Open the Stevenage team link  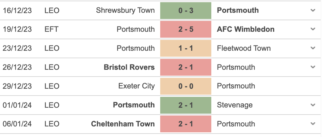[235, 105]
